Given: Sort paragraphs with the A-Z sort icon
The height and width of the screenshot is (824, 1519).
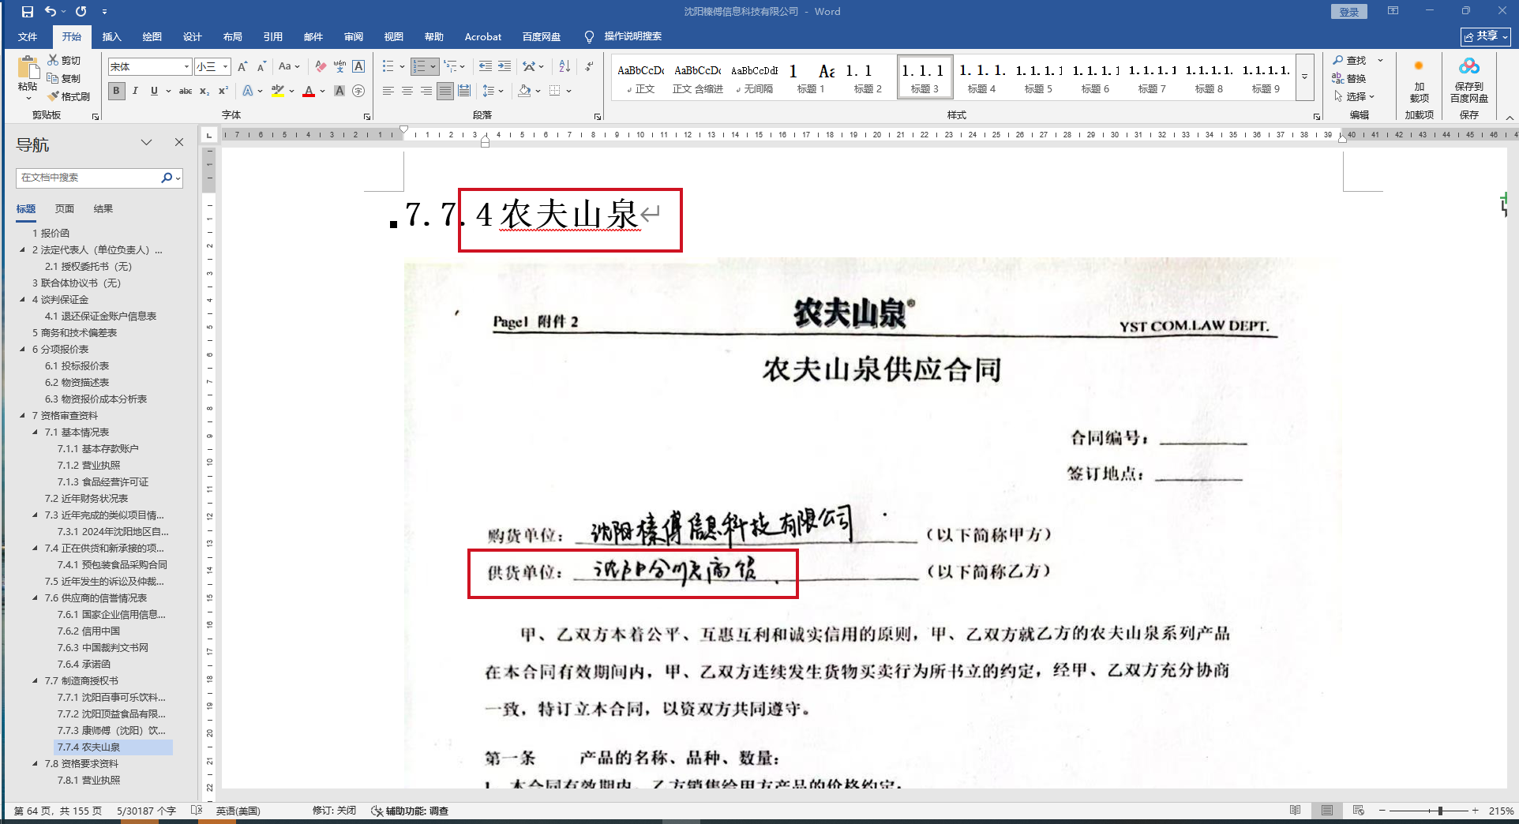Looking at the screenshot, I should point(564,66).
